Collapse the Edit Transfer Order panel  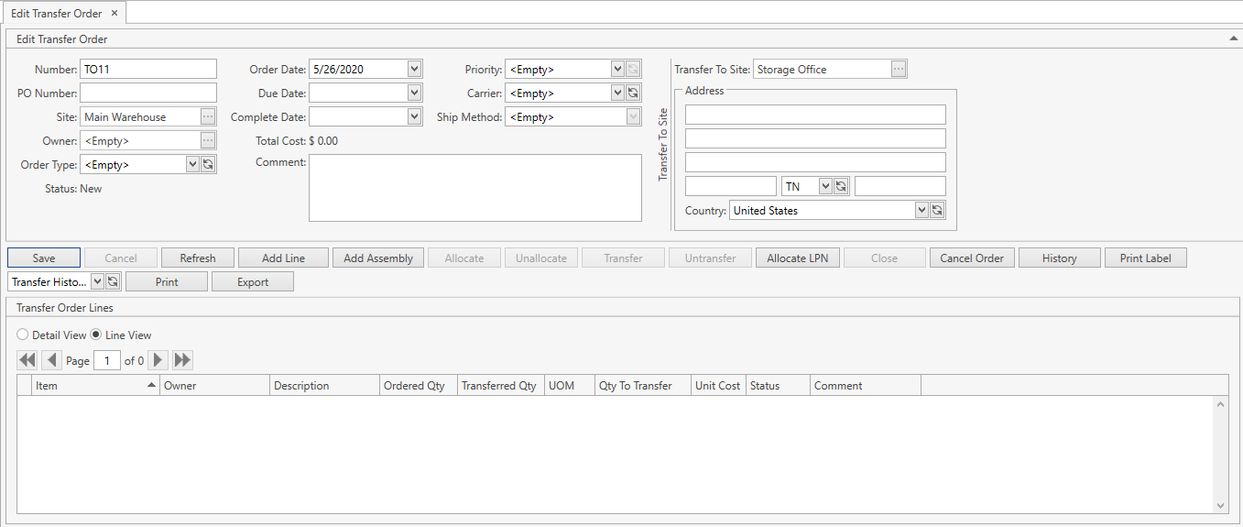1233,39
